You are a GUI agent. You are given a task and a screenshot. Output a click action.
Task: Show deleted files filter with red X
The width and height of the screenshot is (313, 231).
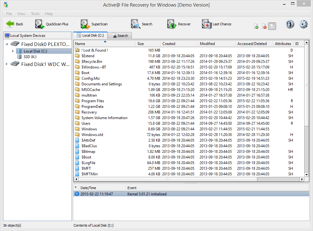pos(264,26)
